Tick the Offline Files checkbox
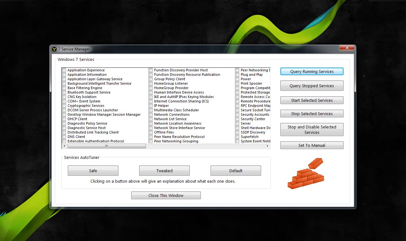 pyautogui.click(x=151, y=132)
